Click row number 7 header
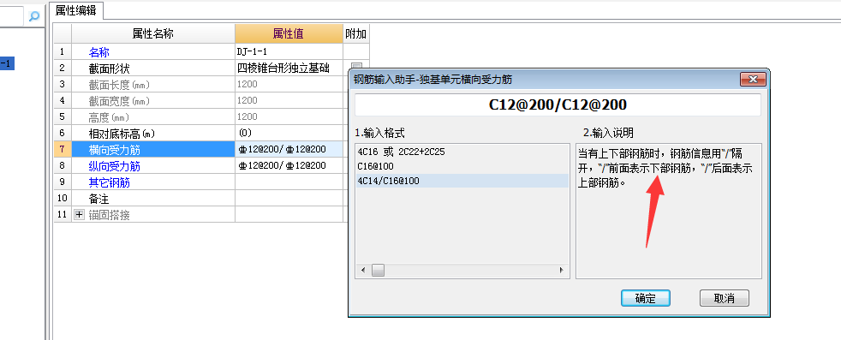 coord(63,149)
